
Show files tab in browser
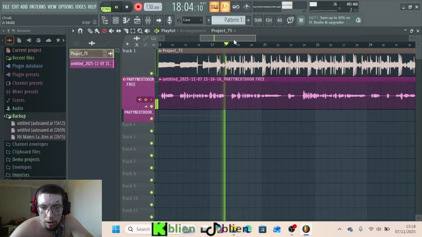[x=19, y=40]
